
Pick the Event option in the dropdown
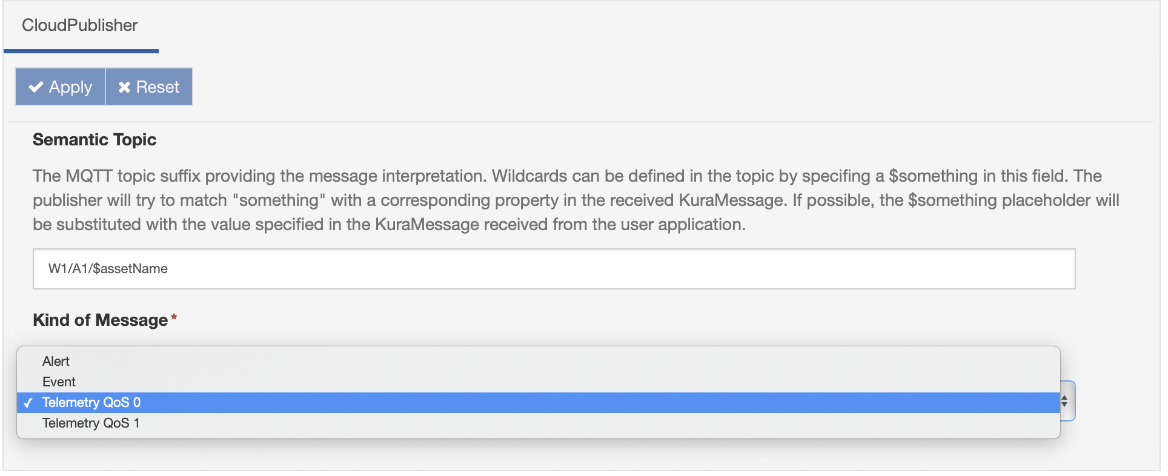[59, 382]
